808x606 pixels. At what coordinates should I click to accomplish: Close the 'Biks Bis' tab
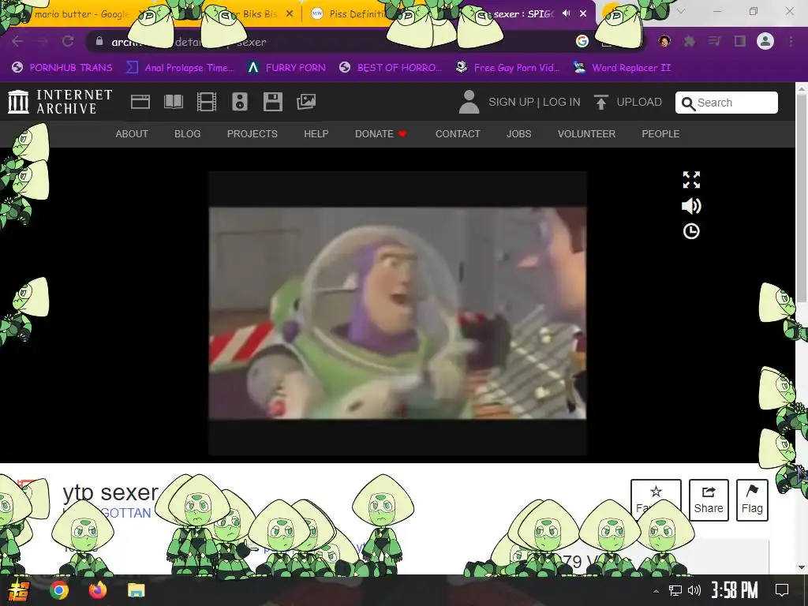click(x=290, y=14)
